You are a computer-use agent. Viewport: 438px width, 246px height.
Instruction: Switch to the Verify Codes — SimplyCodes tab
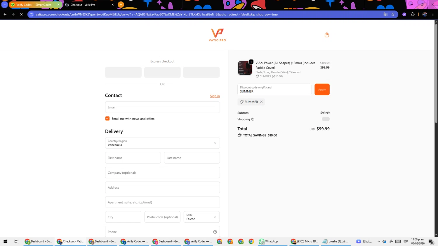tap(36, 5)
